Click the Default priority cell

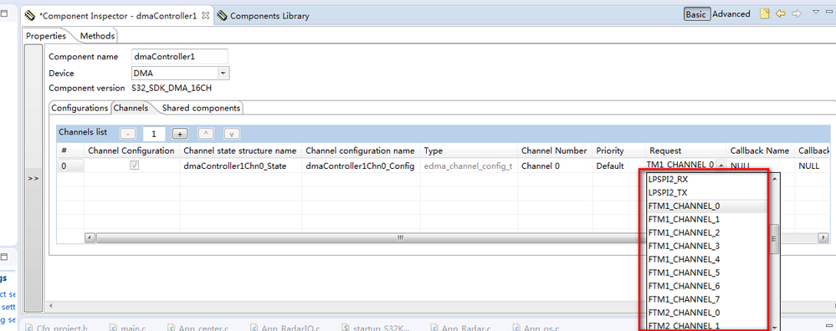tap(618, 166)
